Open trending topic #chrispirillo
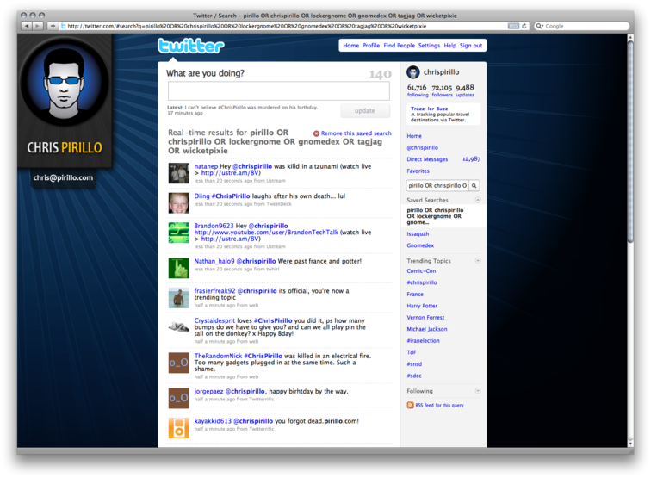The width and height of the screenshot is (651, 478). [x=422, y=282]
